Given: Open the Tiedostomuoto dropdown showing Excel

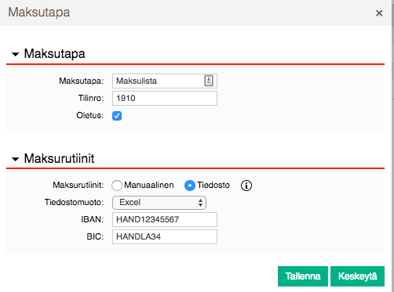Looking at the screenshot, I should point(159,203).
